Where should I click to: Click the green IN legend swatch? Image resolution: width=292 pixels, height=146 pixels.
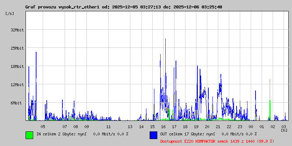click(29, 135)
